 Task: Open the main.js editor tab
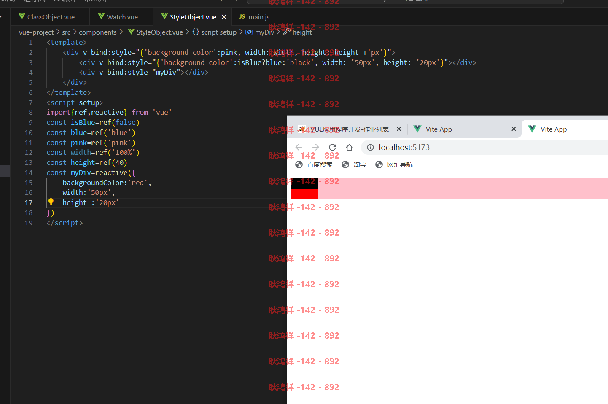(x=259, y=17)
